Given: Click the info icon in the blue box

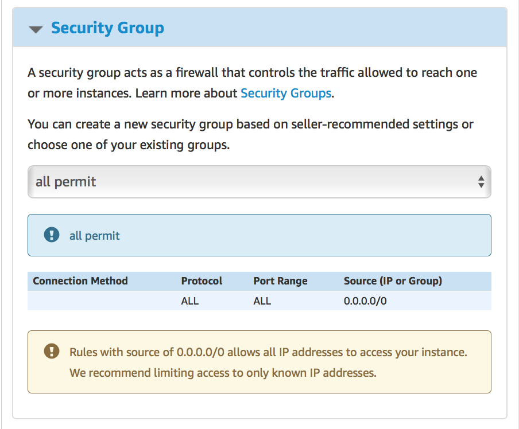Looking at the screenshot, I should (52, 235).
